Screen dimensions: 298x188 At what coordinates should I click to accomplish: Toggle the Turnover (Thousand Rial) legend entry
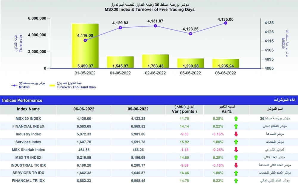pyautogui.click(x=52, y=86)
